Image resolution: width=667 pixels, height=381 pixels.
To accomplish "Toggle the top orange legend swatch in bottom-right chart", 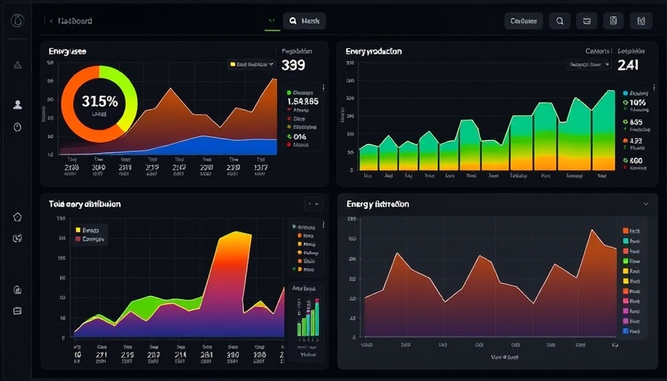I will (x=625, y=231).
